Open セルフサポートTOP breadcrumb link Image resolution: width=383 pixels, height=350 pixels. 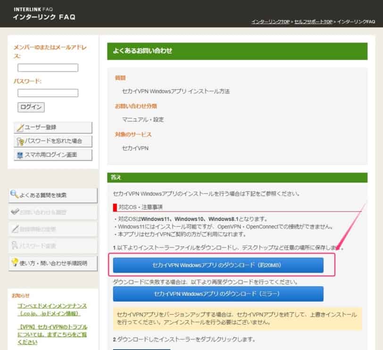tap(313, 22)
